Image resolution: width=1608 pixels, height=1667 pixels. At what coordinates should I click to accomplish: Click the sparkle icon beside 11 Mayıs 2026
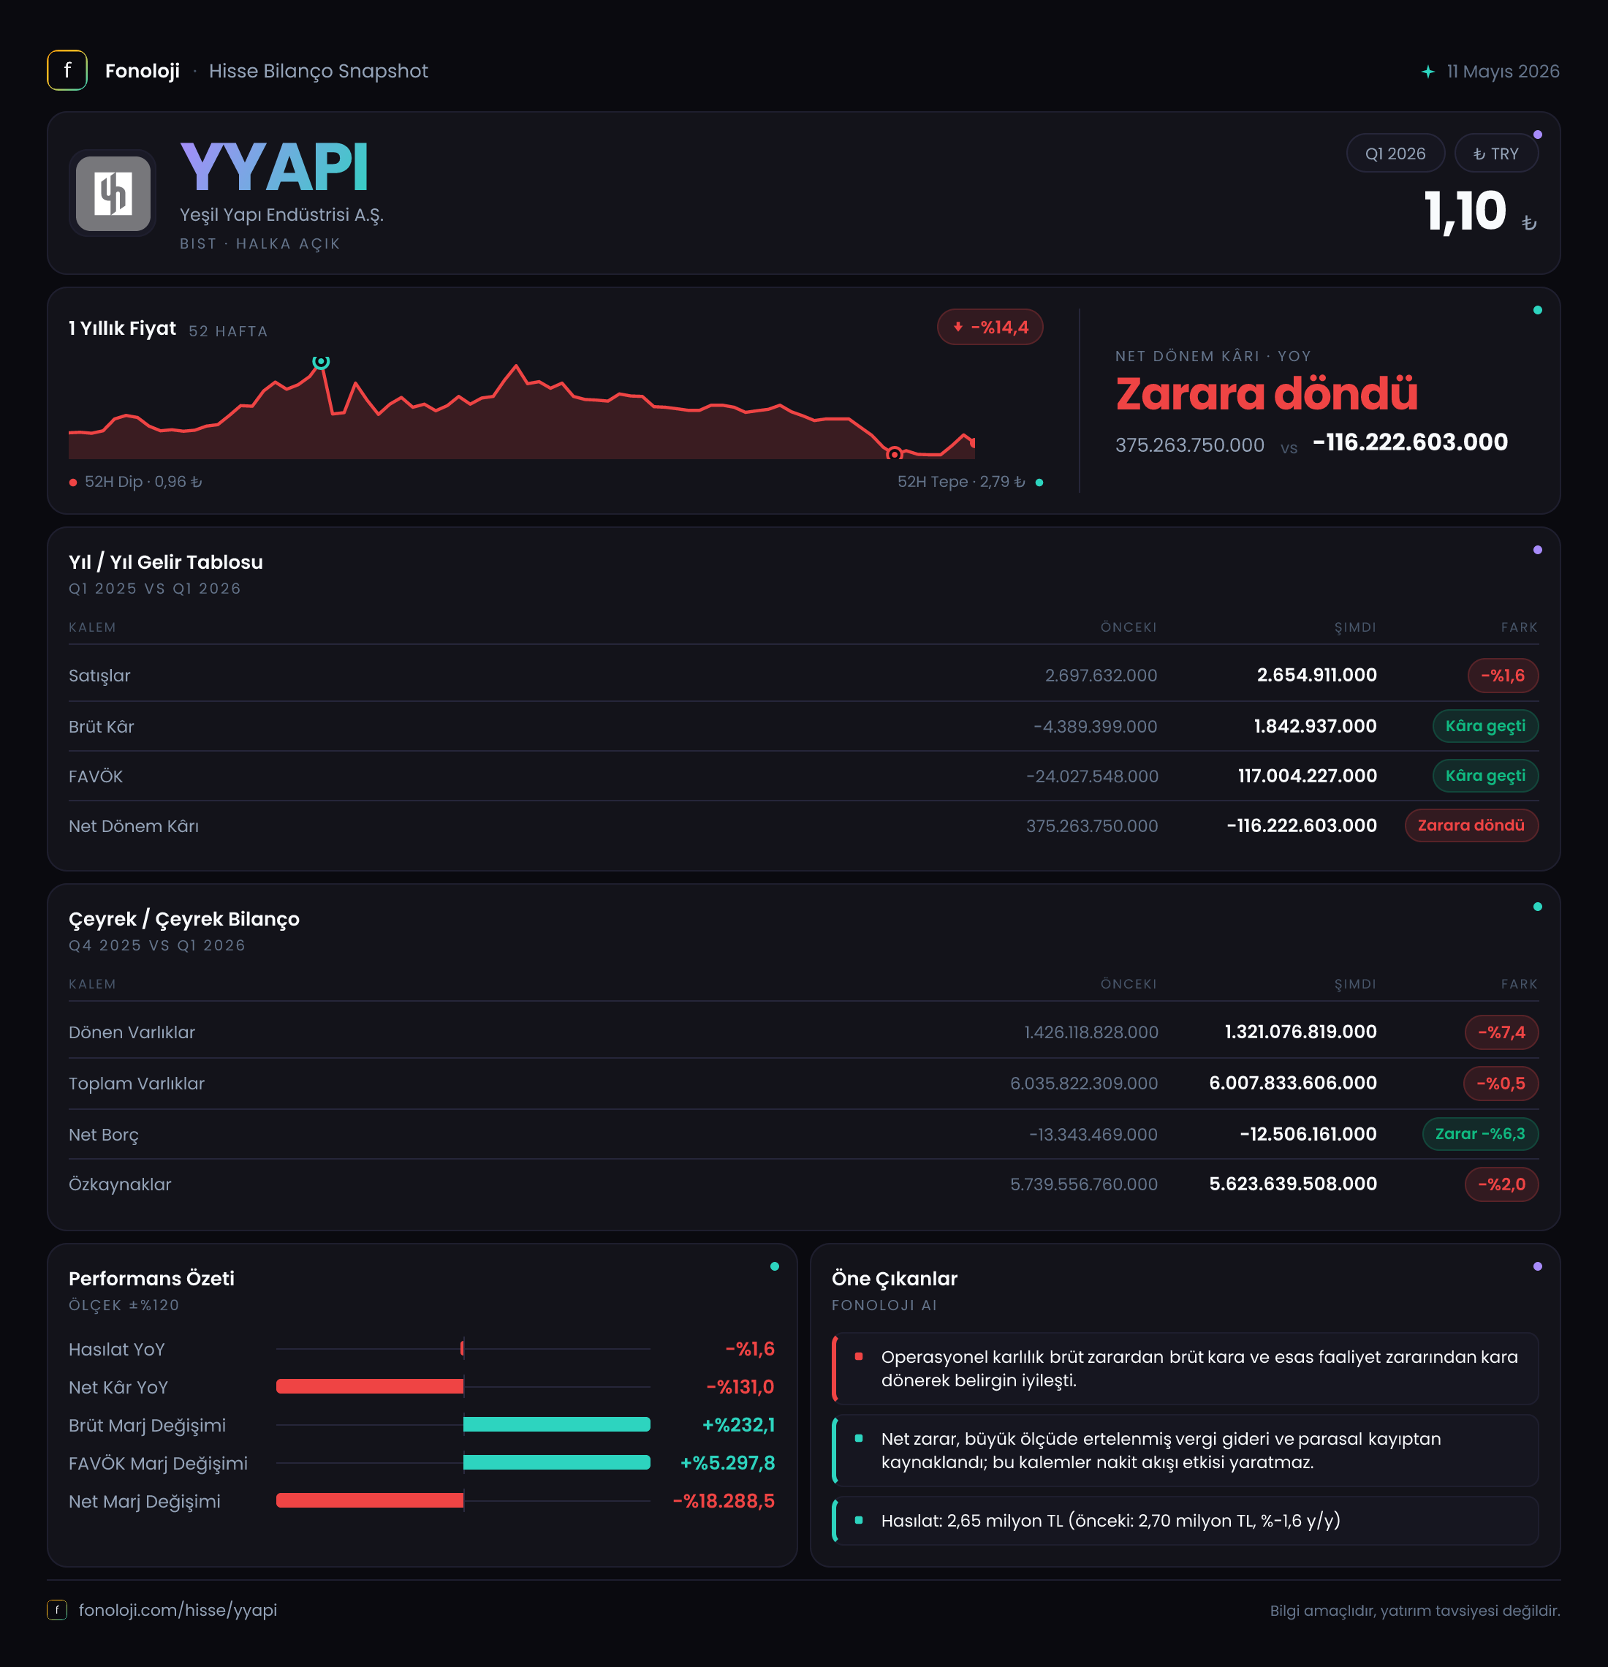coord(1427,72)
